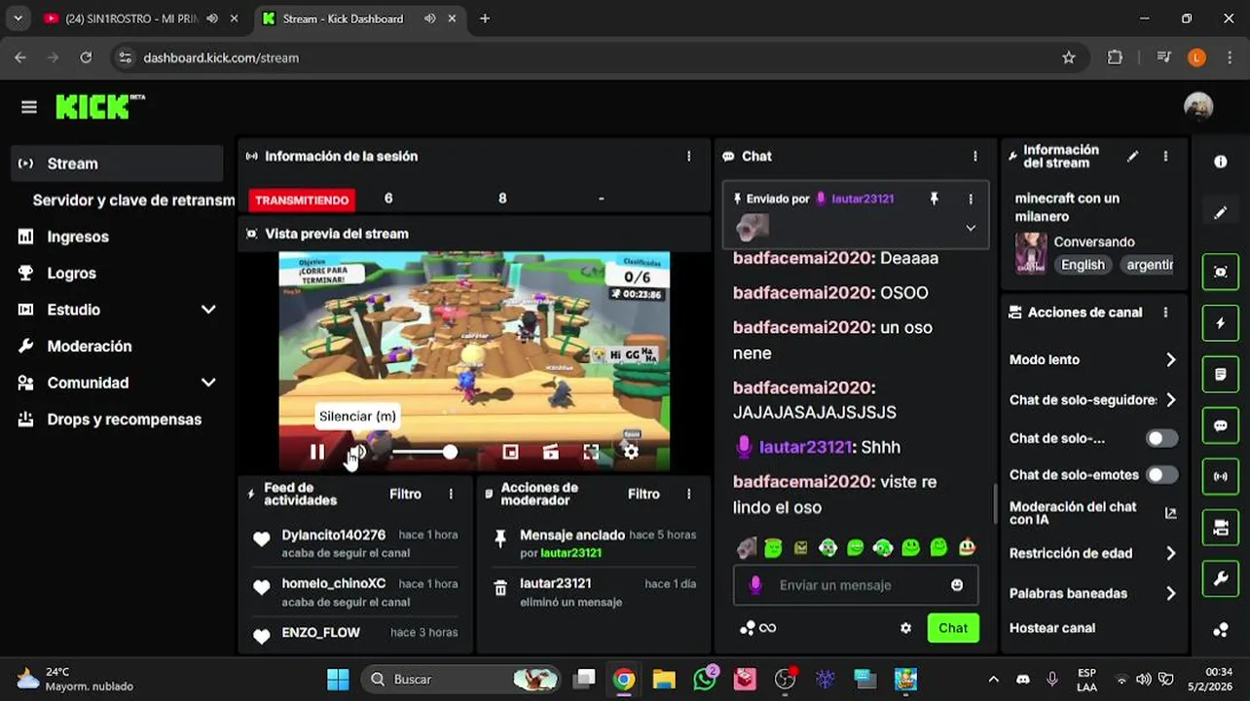
Task: Click the chat panel scrollbar
Action: [x=995, y=503]
